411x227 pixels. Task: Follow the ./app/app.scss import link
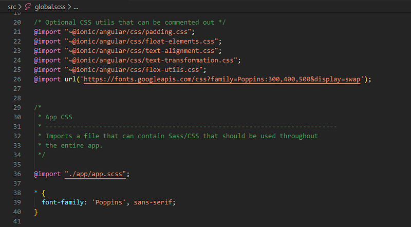[x=96, y=174]
